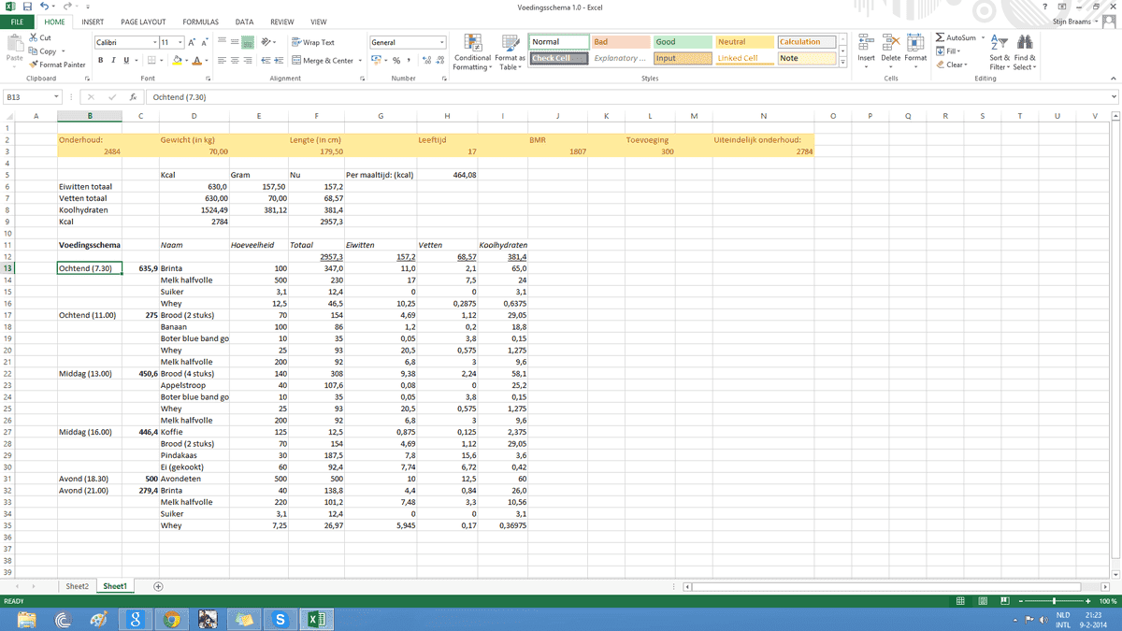Save the workbook with the floppy disk icon
Image resolution: width=1122 pixels, height=631 pixels.
pyautogui.click(x=28, y=7)
